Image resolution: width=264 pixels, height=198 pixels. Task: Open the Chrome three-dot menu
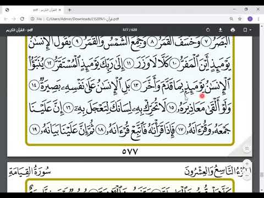point(258,19)
